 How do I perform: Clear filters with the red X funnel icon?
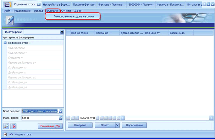(13, 126)
